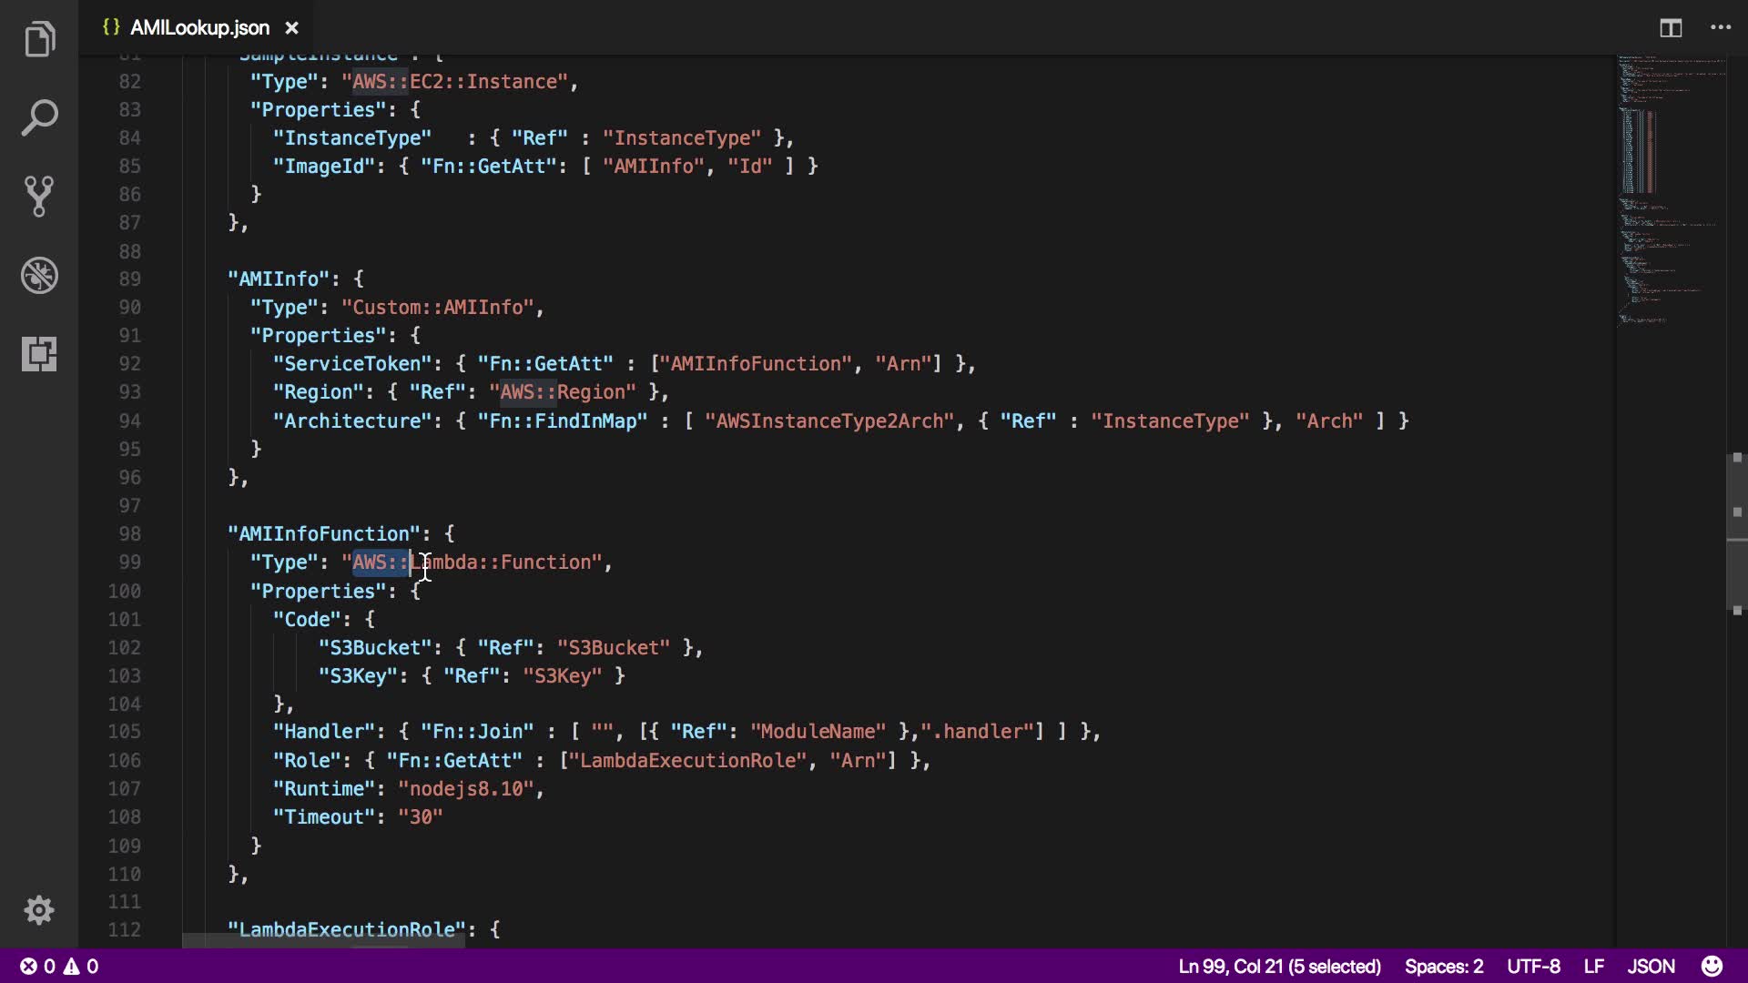This screenshot has width=1748, height=983.
Task: Click the feedback smiley icon
Action: click(x=1712, y=966)
